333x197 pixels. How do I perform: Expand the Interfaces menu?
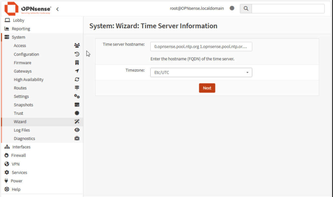[21, 147]
